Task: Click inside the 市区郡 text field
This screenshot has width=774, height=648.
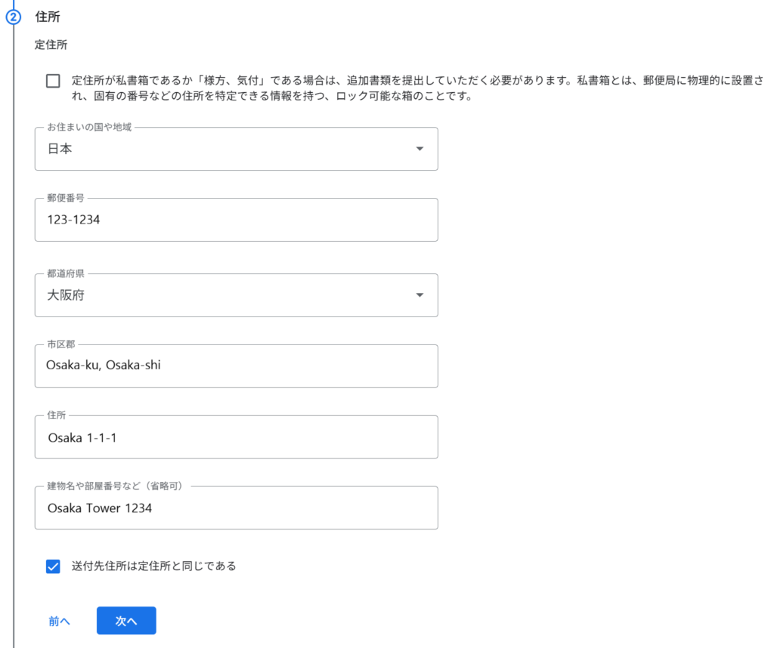Action: tap(236, 366)
